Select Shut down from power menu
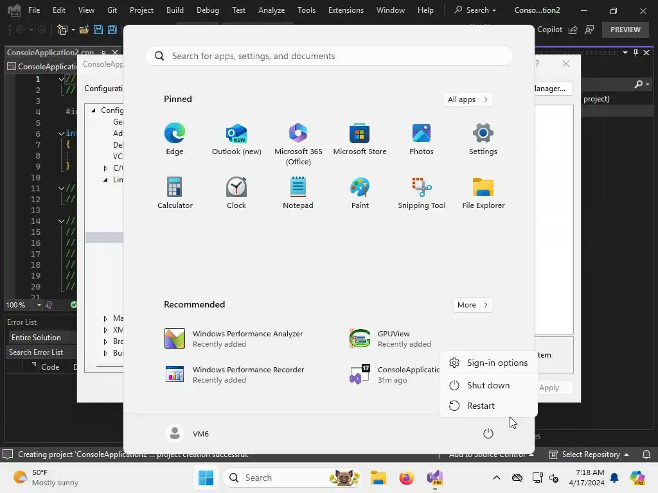The width and height of the screenshot is (658, 493). [x=488, y=385]
